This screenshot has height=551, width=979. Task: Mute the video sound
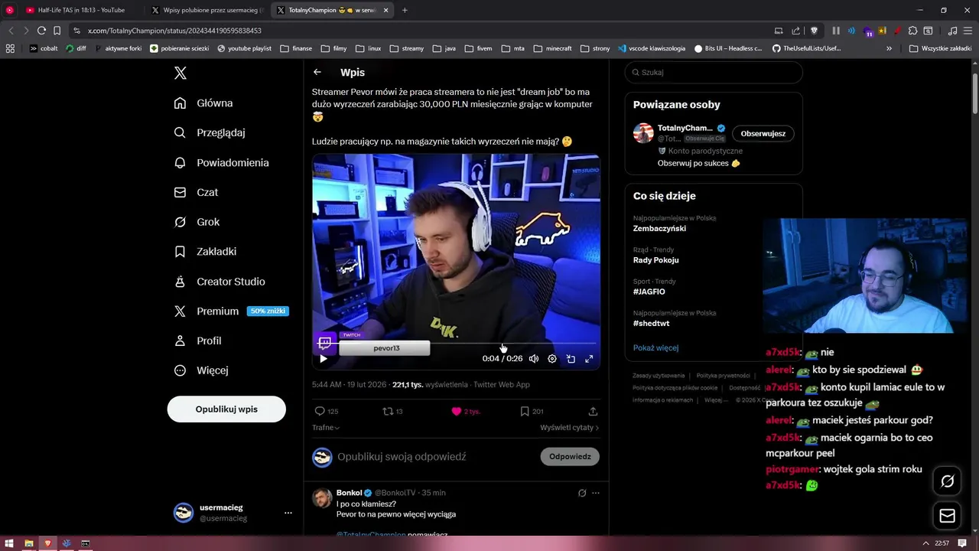tap(534, 358)
